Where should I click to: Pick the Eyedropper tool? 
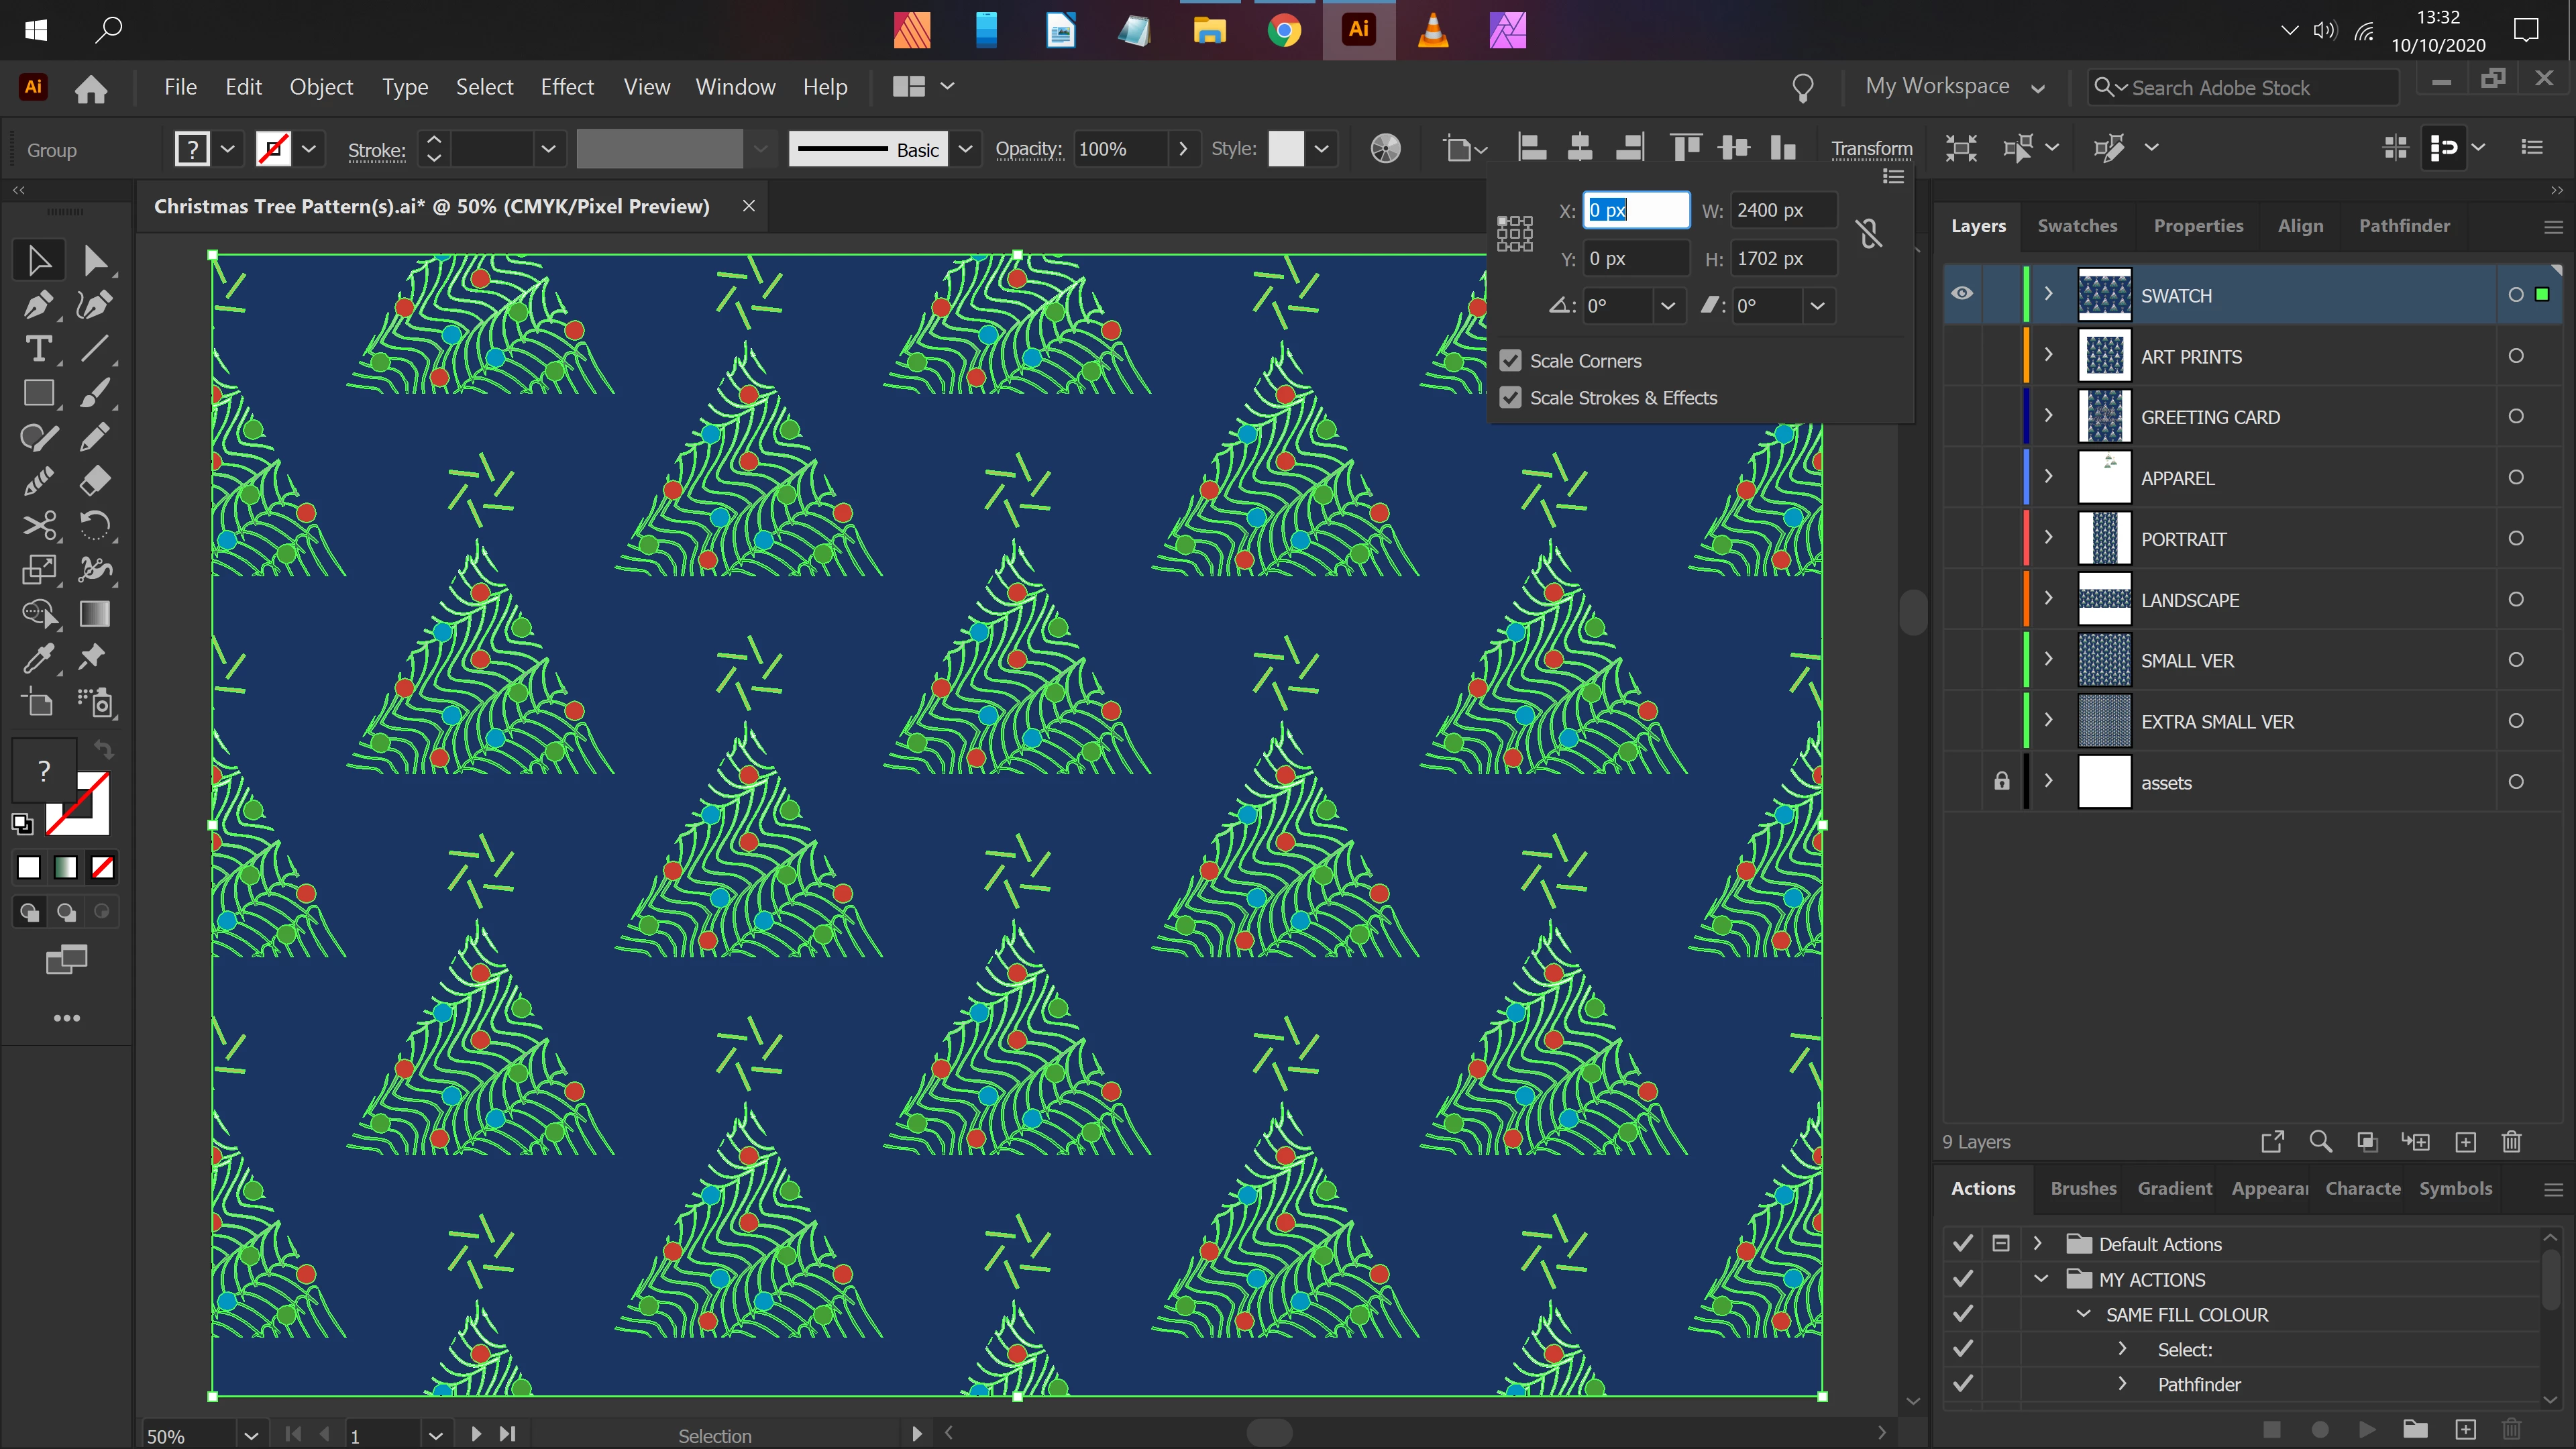coord(38,658)
